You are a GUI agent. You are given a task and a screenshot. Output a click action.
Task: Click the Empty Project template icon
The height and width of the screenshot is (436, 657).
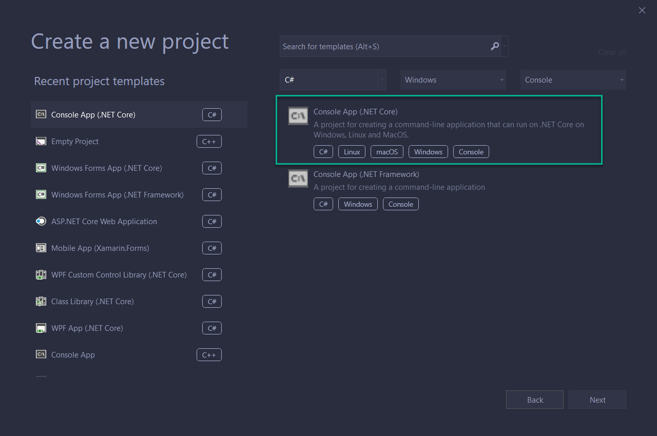pyautogui.click(x=41, y=141)
